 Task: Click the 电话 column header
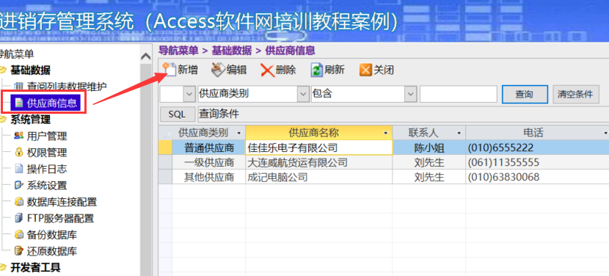537,133
